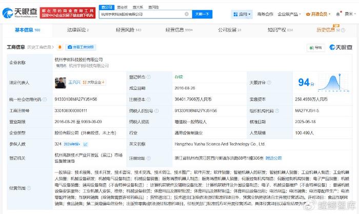Open the trend chart icon beside 参保人数

click(x=86, y=144)
